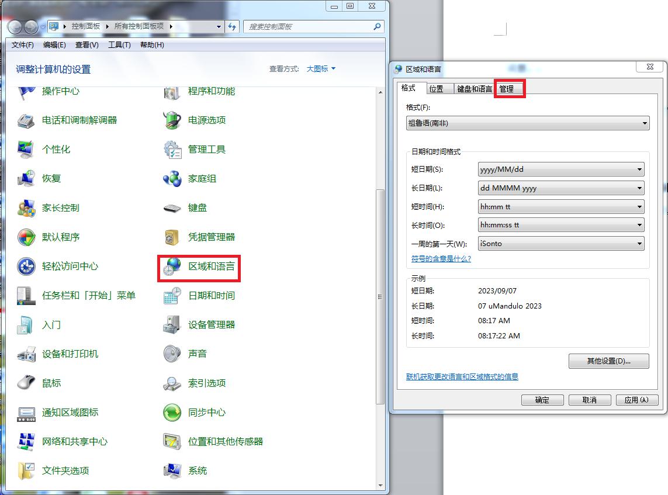
Task: Open the 工具(T) menu
Action: click(119, 45)
